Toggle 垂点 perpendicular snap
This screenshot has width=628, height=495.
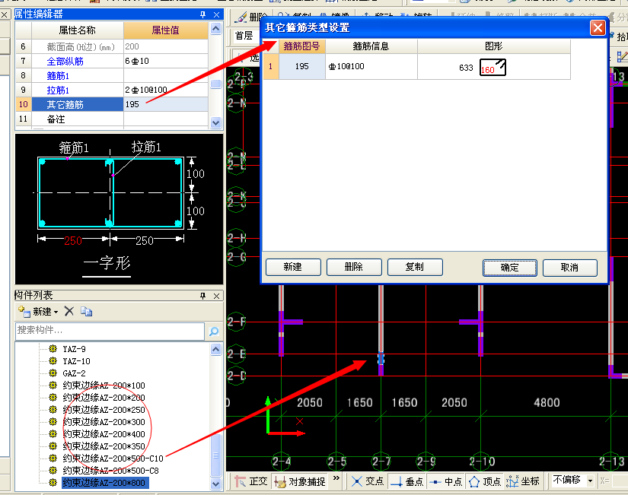407,481
